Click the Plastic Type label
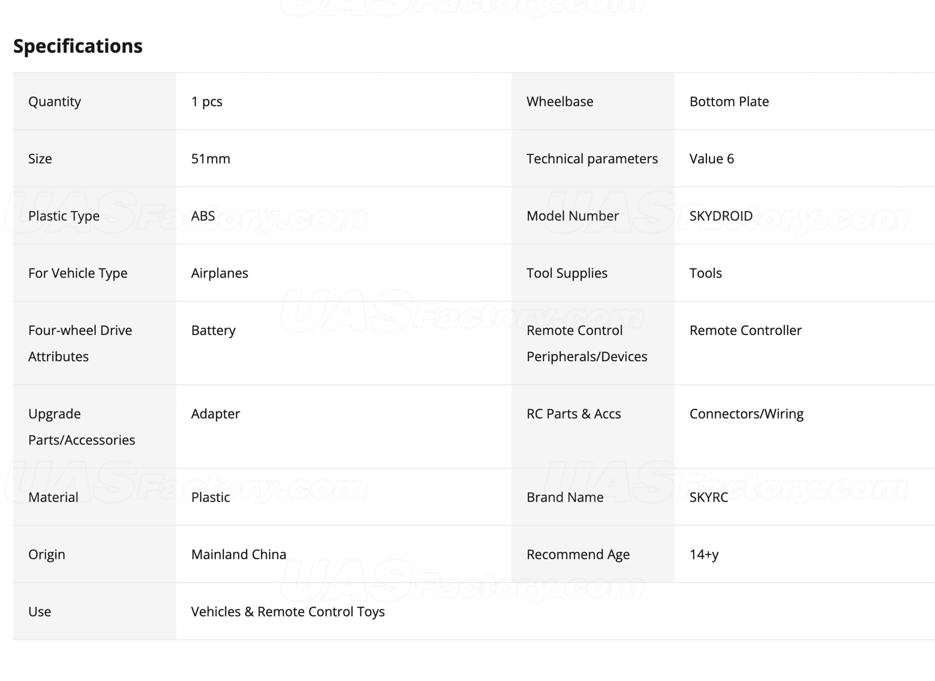935x681 pixels. point(64,216)
